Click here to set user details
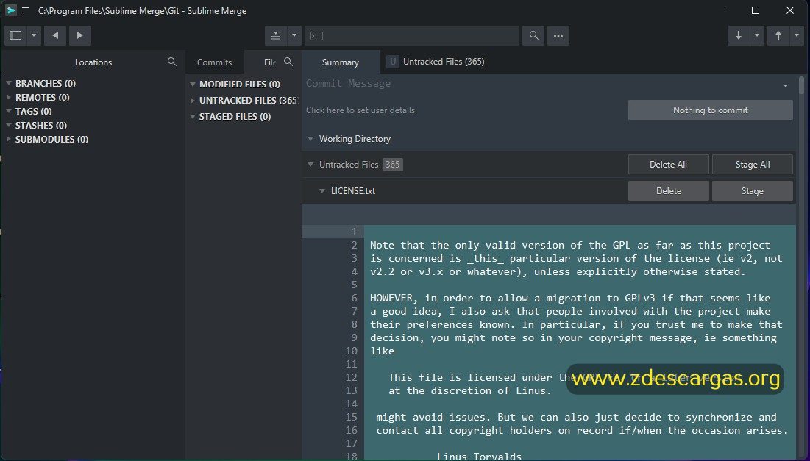This screenshot has width=810, height=461. click(x=360, y=110)
